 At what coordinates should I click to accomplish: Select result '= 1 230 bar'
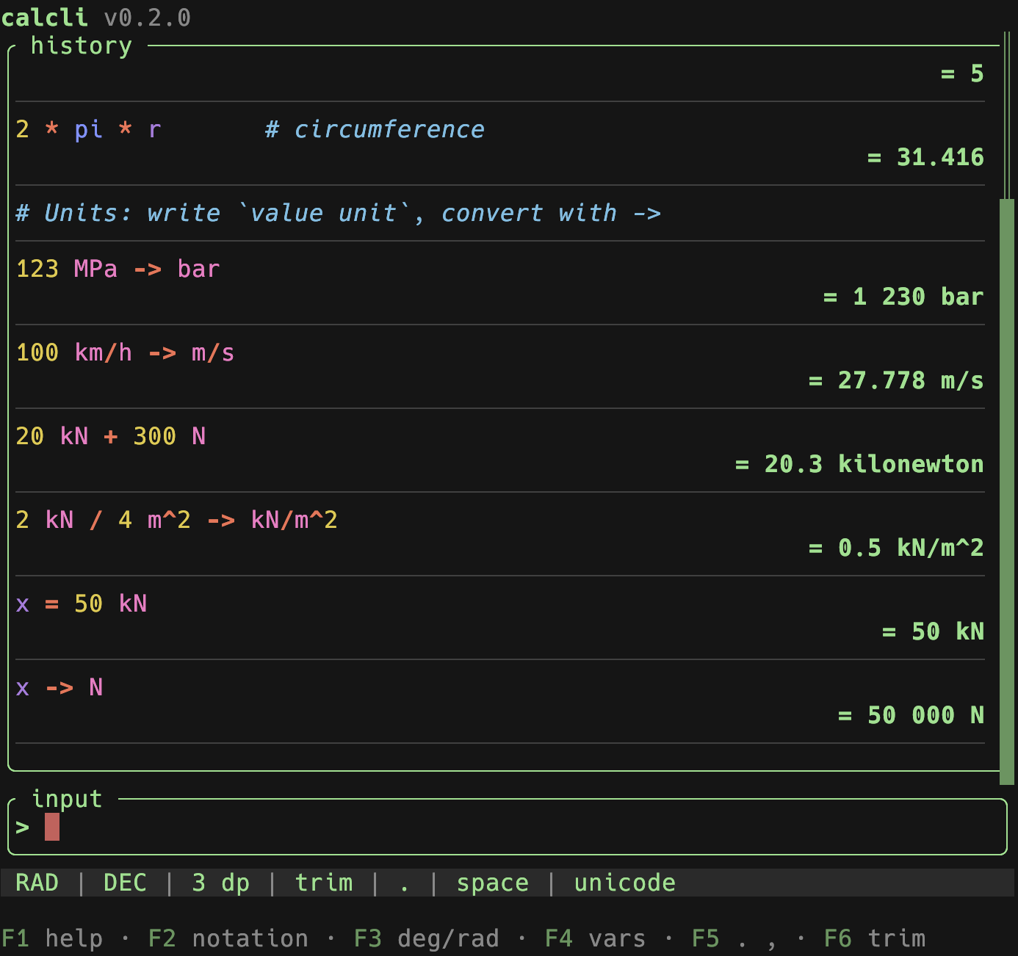coord(903,297)
